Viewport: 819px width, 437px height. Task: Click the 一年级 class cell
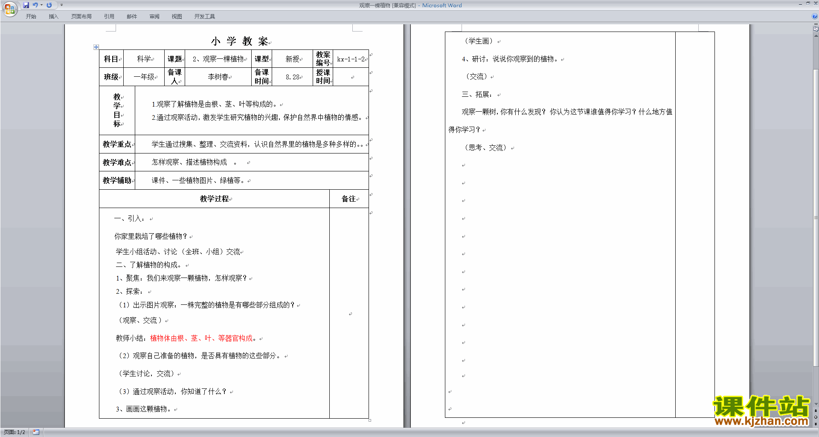[x=144, y=77]
